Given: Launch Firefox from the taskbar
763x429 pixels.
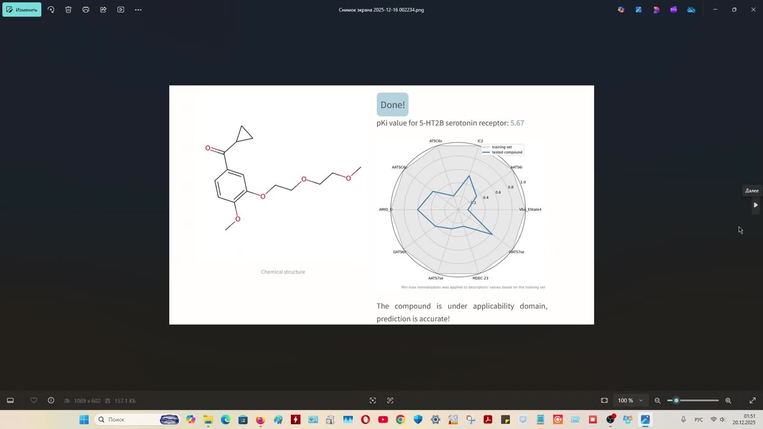Looking at the screenshot, I should pyautogui.click(x=260, y=419).
